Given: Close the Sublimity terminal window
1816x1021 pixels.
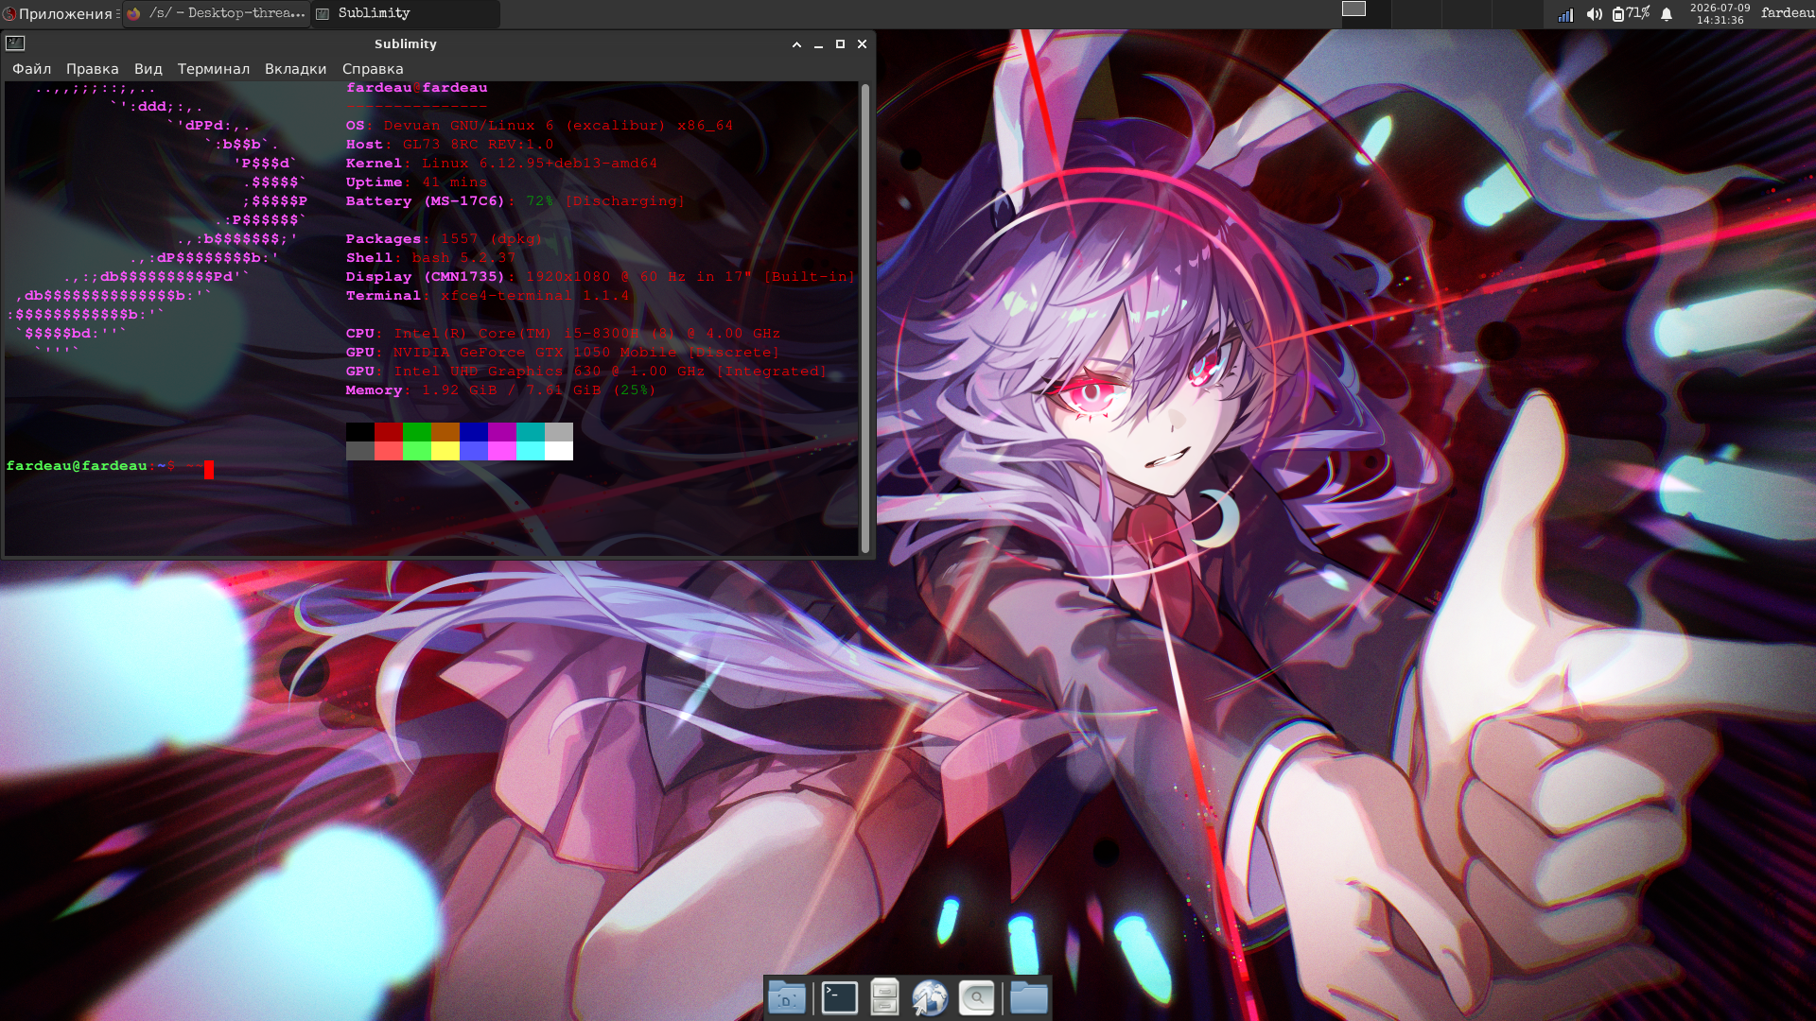Looking at the screenshot, I should point(862,44).
